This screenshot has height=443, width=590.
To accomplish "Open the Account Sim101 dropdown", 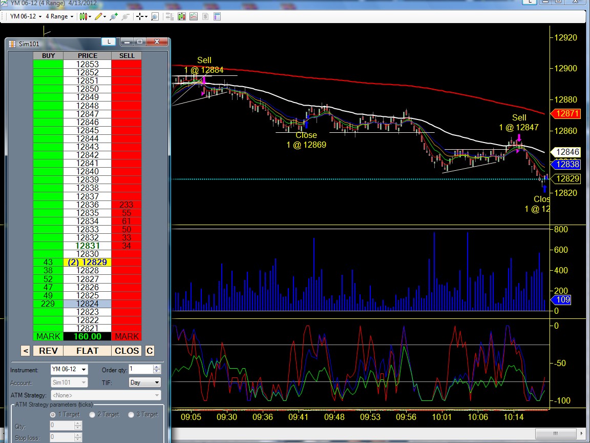I will pos(69,382).
